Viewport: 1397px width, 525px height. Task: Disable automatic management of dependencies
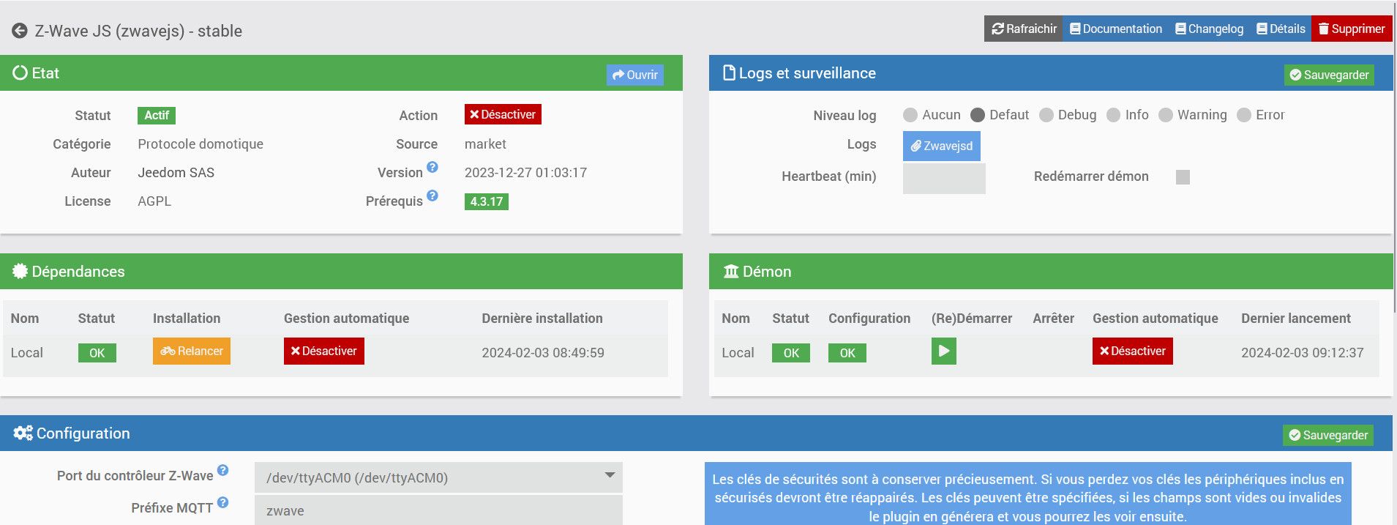324,351
